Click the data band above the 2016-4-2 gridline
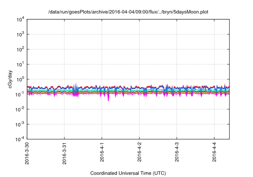This screenshot has width=253, height=177. pyautogui.click(x=139, y=90)
